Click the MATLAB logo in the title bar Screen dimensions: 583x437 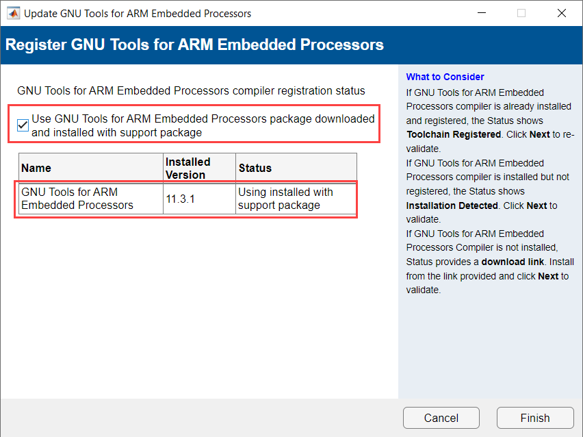point(13,13)
